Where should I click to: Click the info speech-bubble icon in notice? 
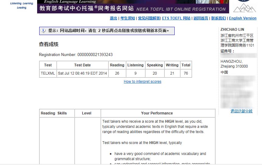click(x=43, y=30)
